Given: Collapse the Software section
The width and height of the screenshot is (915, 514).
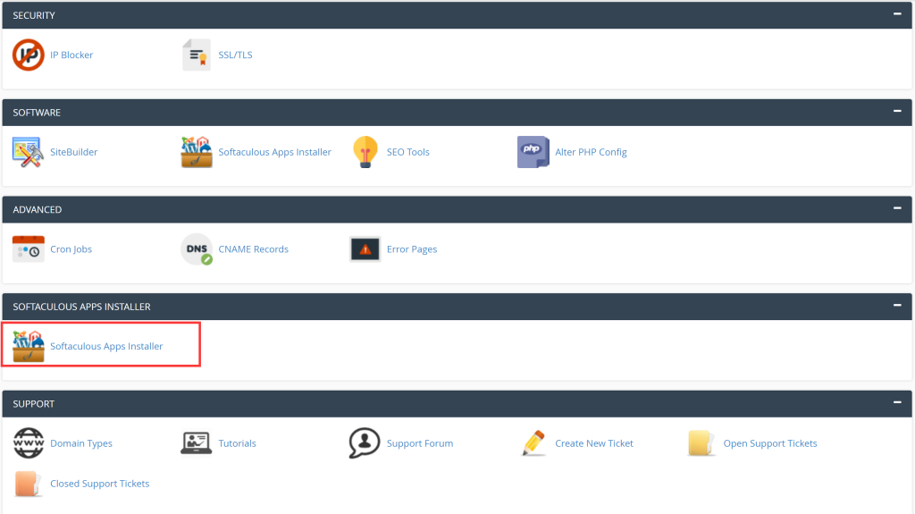Looking at the screenshot, I should click(896, 112).
